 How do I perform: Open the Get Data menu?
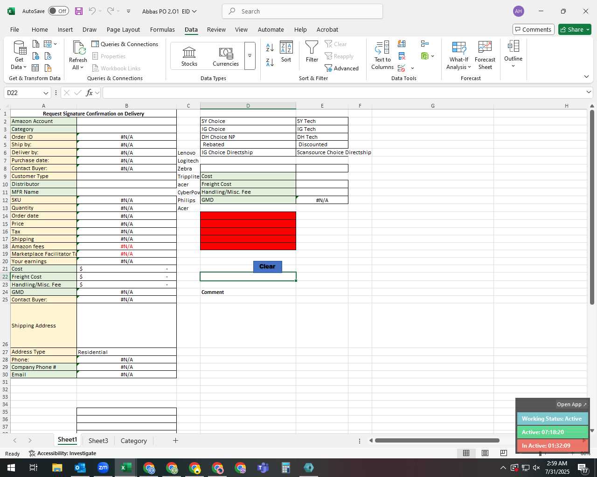pos(19,55)
